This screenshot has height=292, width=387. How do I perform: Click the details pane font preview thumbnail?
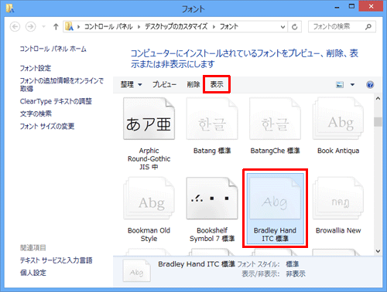tap(136, 270)
